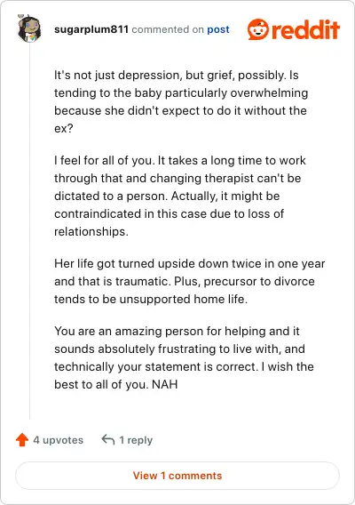This screenshot has width=355, height=505.
Task: Select the paragraph starting "It's not just depression"
Action: tap(181, 101)
